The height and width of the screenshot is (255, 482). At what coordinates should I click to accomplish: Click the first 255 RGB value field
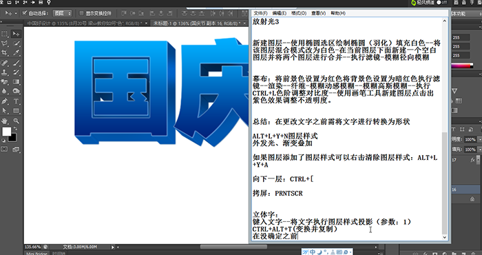[x=461, y=37]
